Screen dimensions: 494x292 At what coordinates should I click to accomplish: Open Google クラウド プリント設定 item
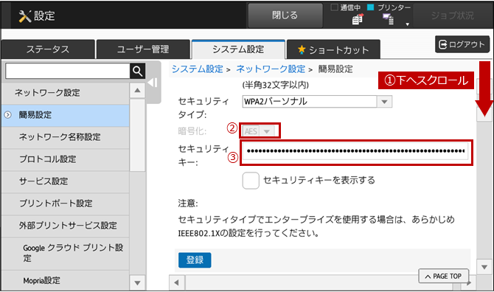[65, 253]
